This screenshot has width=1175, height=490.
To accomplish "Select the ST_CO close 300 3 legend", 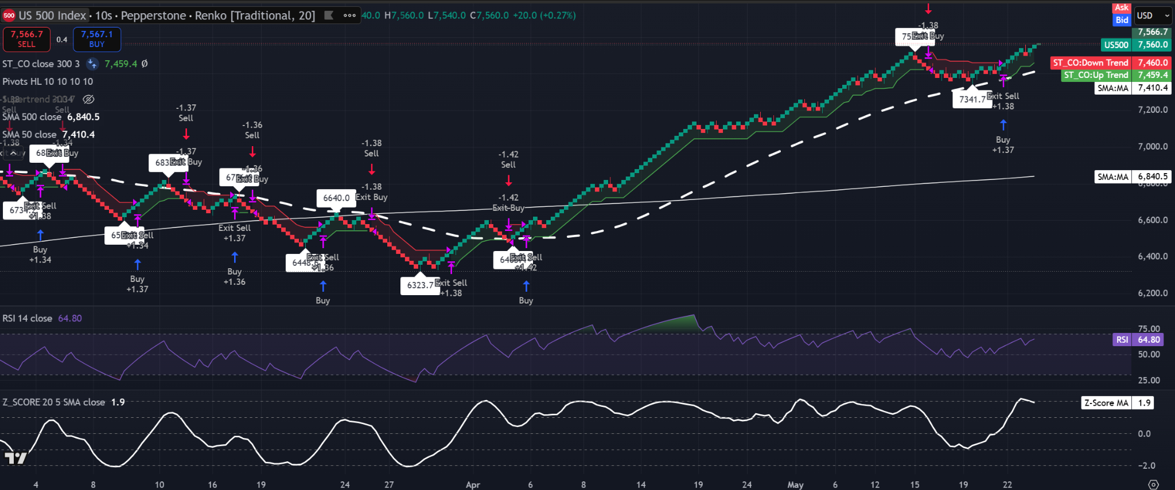I will tap(41, 64).
